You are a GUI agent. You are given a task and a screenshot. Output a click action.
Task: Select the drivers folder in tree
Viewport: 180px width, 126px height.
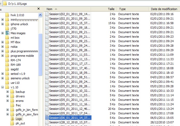[20, 96]
